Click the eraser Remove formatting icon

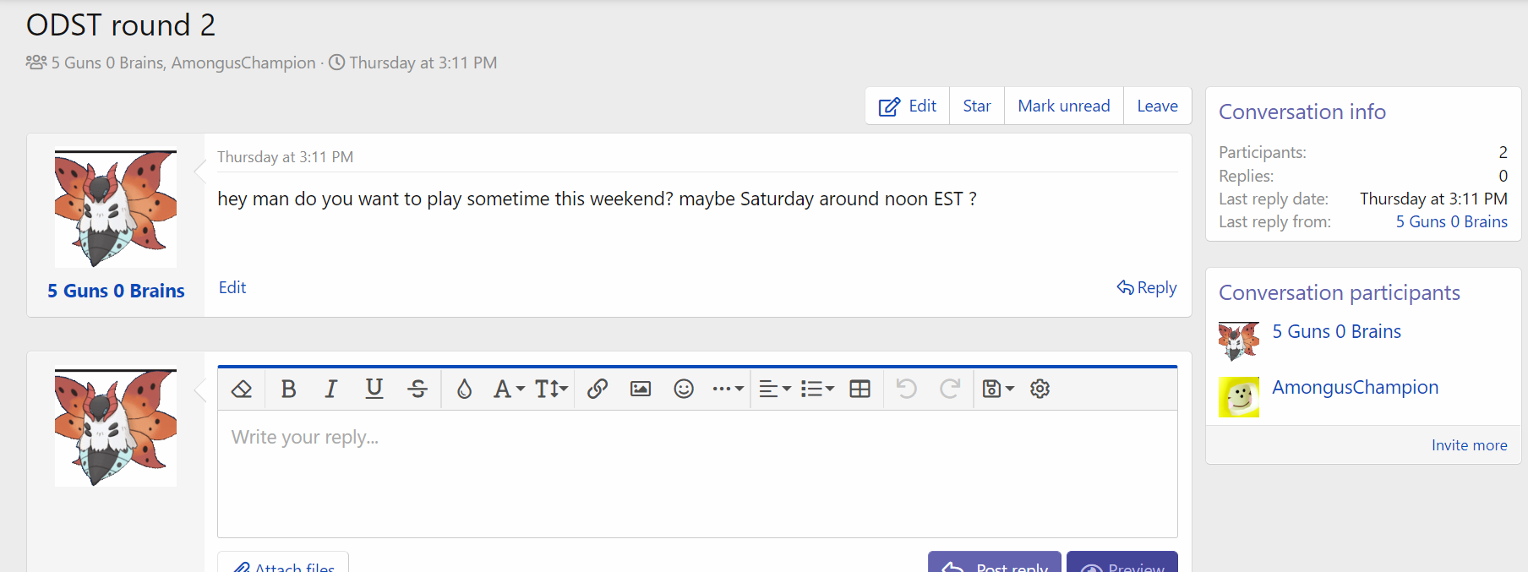click(242, 389)
